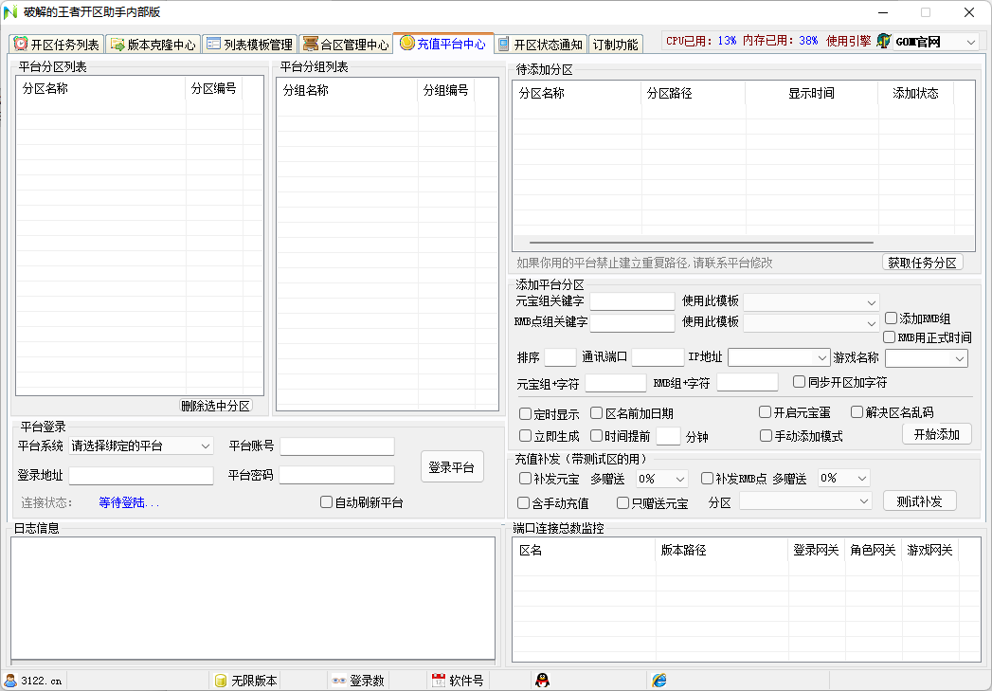Open the 游戏名称 dropdown
This screenshot has width=992, height=691.
coord(927,358)
